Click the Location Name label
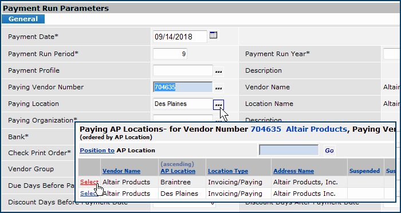 pyautogui.click(x=269, y=104)
